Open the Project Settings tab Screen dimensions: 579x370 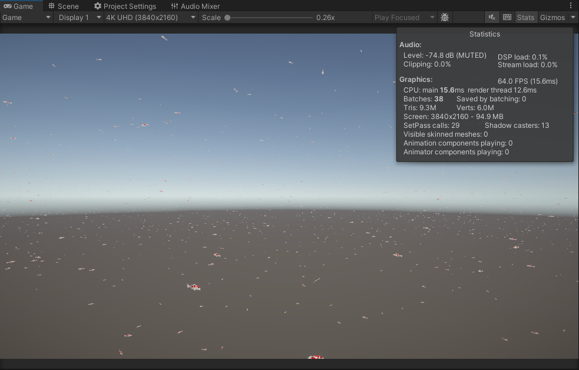point(125,6)
